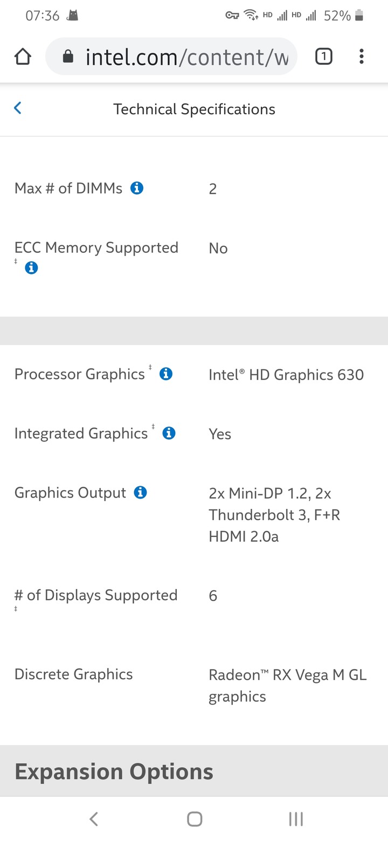Open the tab switcher showing 1 tab
This screenshot has width=388, height=841.
point(323,57)
